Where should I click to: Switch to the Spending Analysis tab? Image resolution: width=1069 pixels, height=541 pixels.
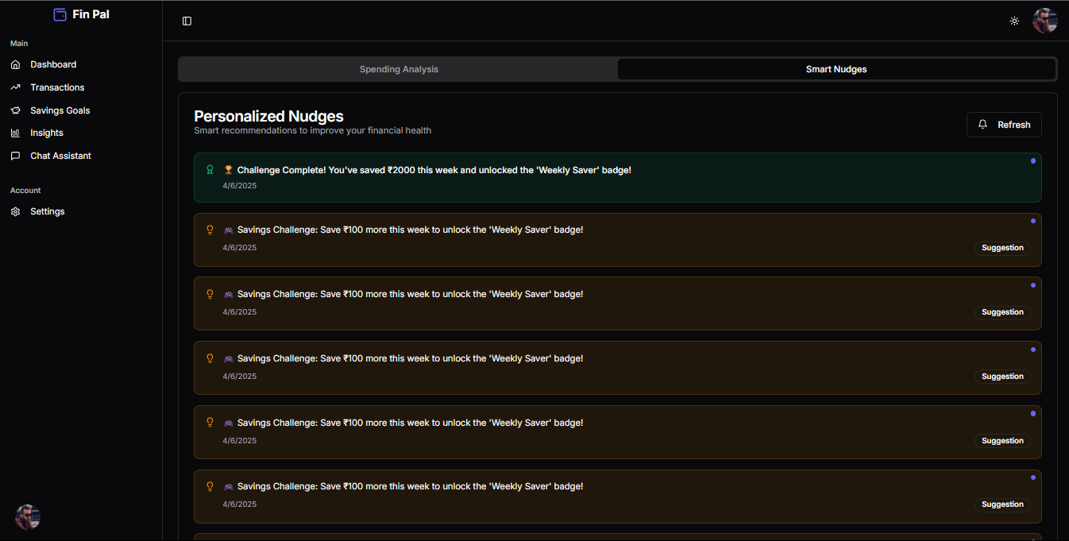coord(399,69)
